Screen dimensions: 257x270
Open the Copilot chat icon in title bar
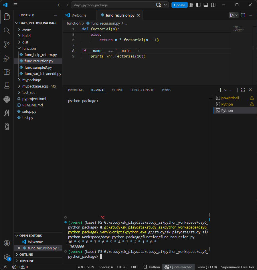159,5
